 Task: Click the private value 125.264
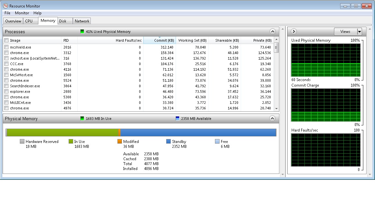(x=264, y=58)
